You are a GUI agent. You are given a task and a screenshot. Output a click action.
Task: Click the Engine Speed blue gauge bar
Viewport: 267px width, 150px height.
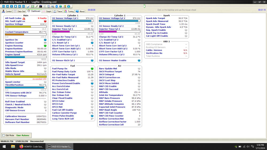pyautogui.click(x=26, y=57)
